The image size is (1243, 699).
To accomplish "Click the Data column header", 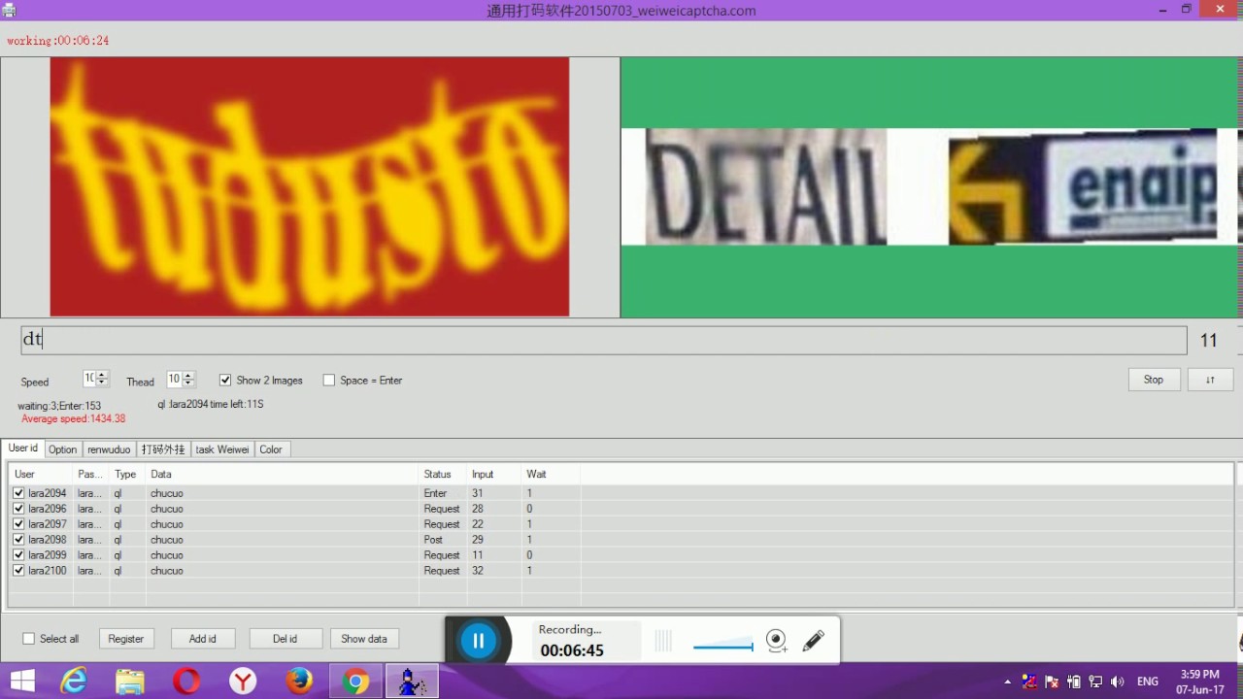I will [281, 474].
